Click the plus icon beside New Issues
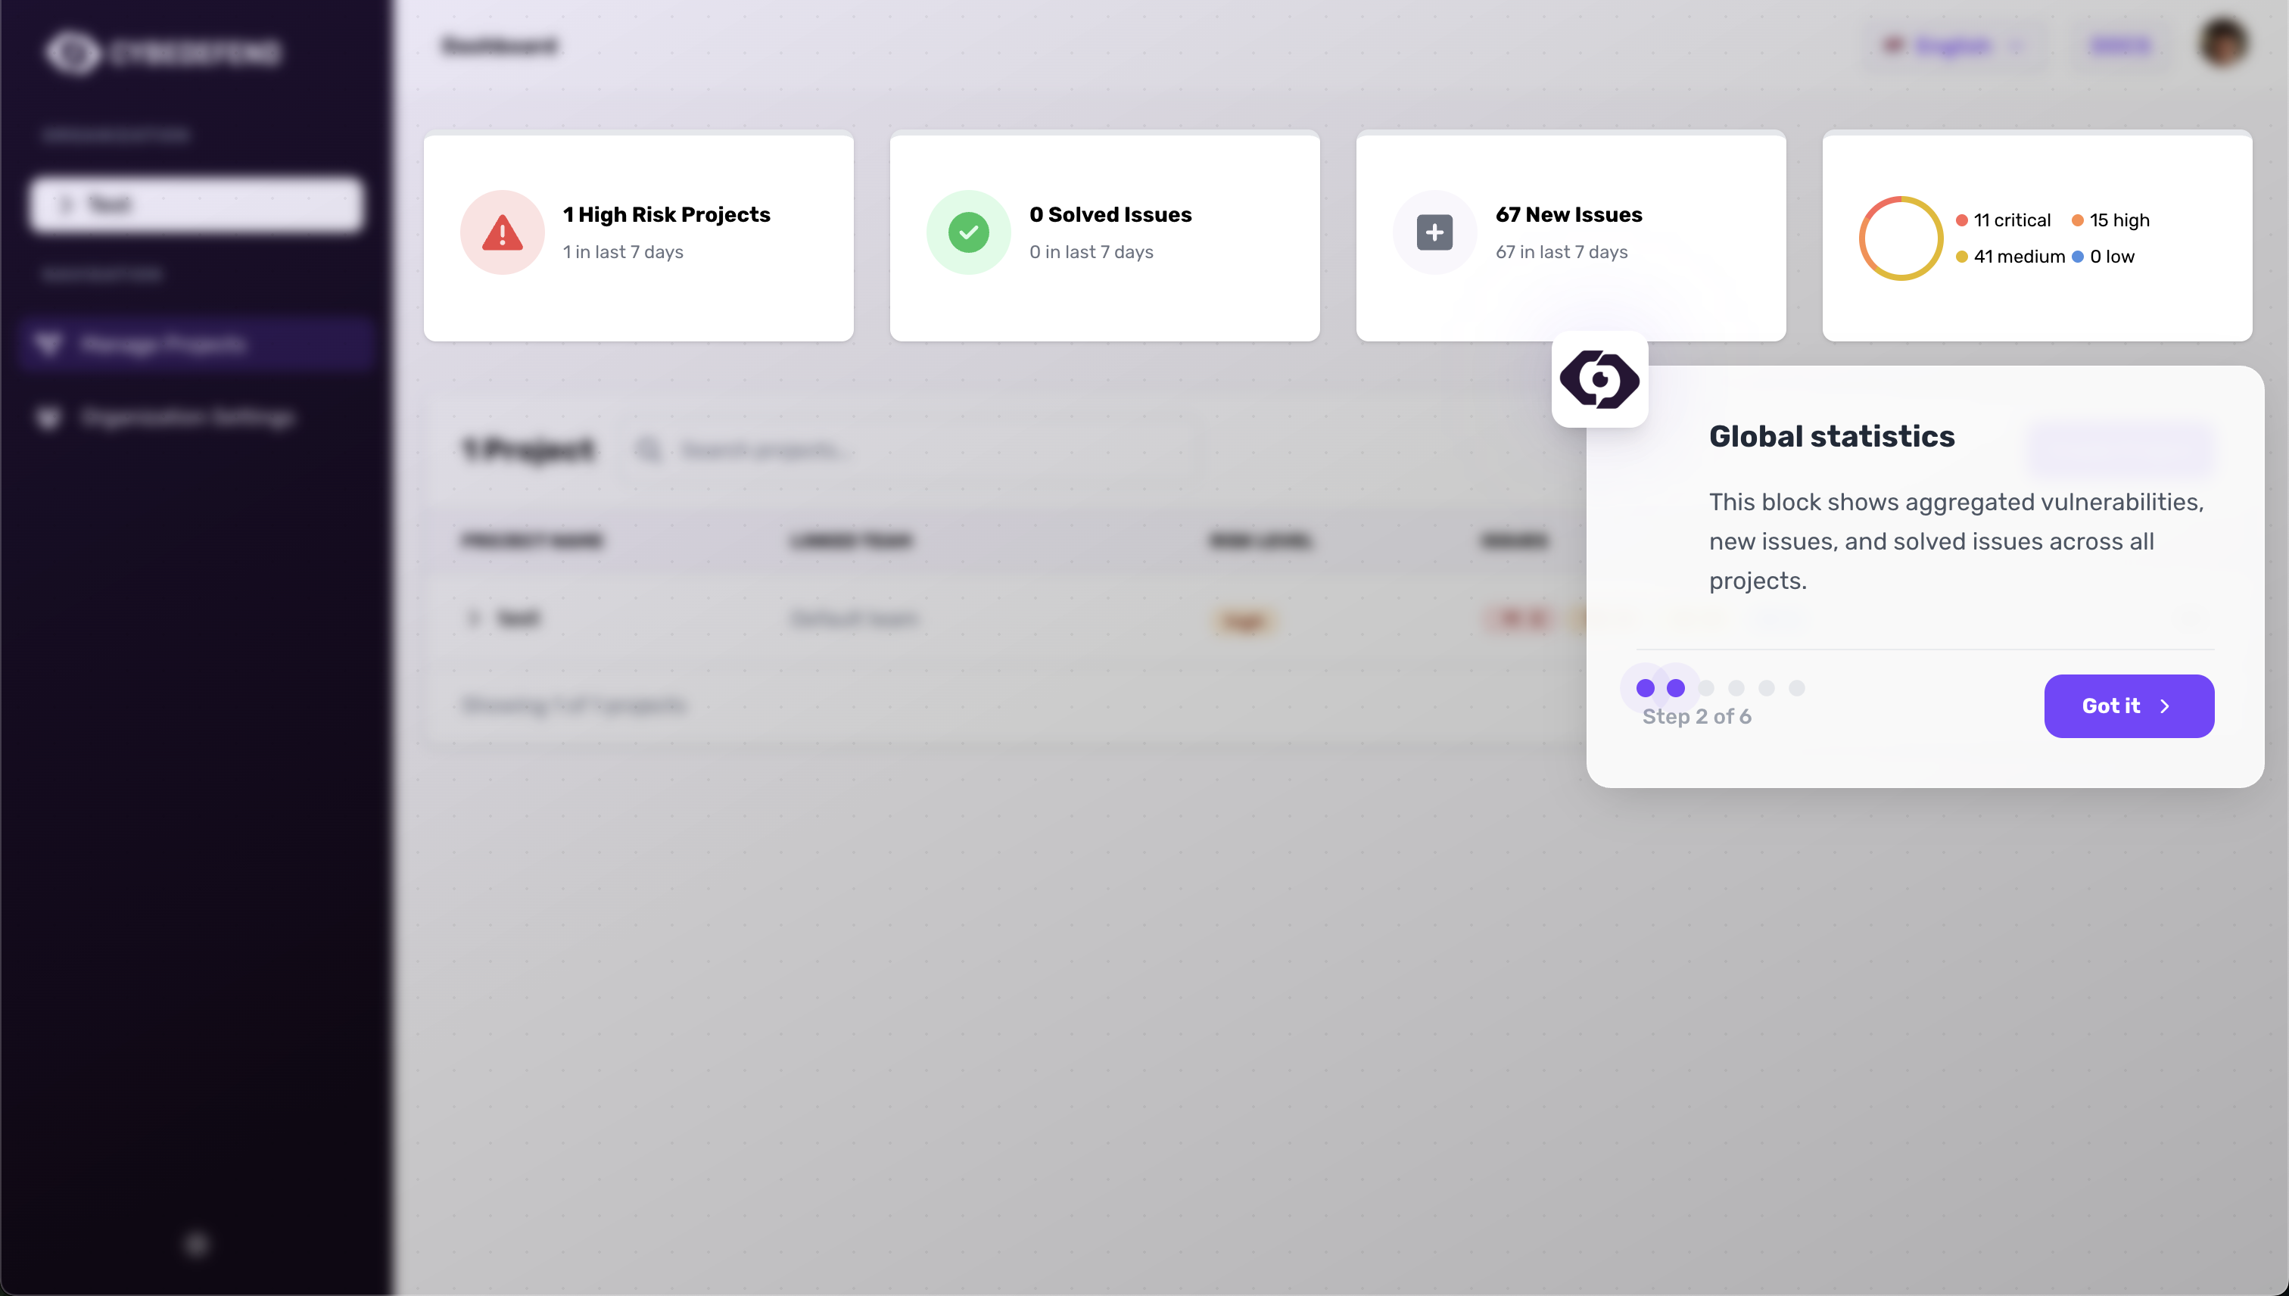2289x1296 pixels. [x=1434, y=233]
